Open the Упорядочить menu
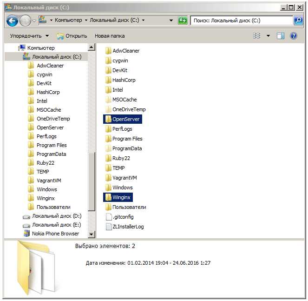Viewport: 308px width, 301px height. (x=29, y=36)
